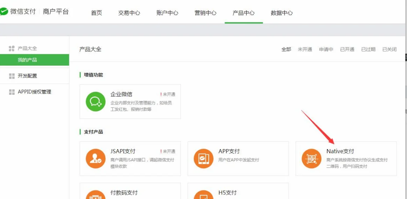Filter products by 全部

286,49
